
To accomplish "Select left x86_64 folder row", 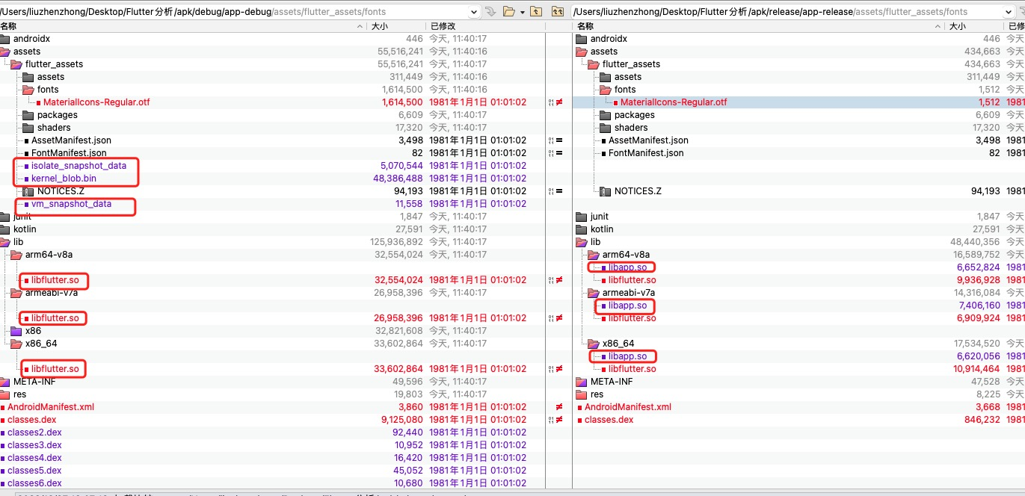I will (x=41, y=344).
